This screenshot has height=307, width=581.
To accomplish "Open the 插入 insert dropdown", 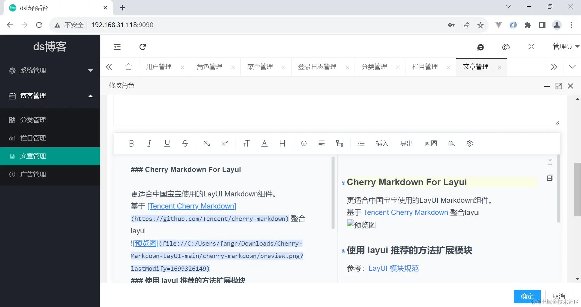I will pos(382,144).
